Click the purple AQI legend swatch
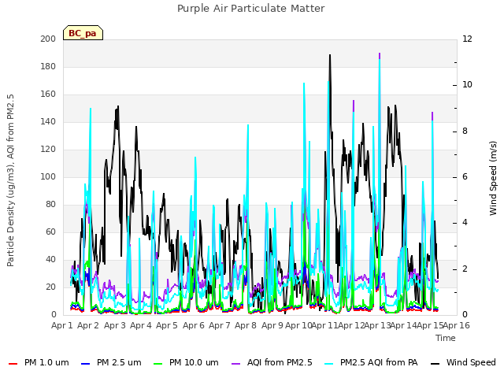504x378 pixels. pos(235,364)
